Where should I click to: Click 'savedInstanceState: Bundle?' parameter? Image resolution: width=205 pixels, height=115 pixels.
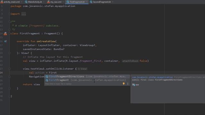(44, 49)
